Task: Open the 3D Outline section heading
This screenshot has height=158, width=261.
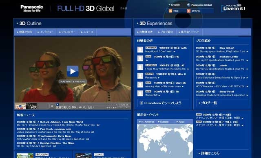Action: coord(29,24)
